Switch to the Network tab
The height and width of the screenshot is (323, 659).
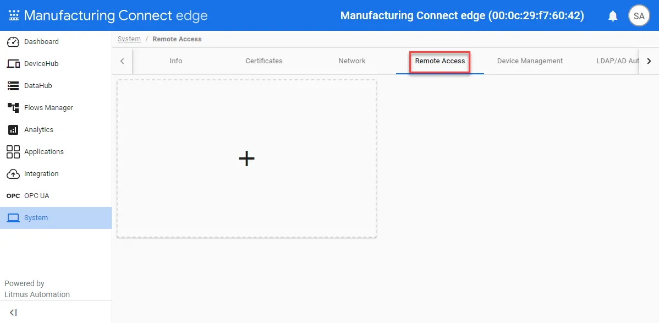pos(352,61)
